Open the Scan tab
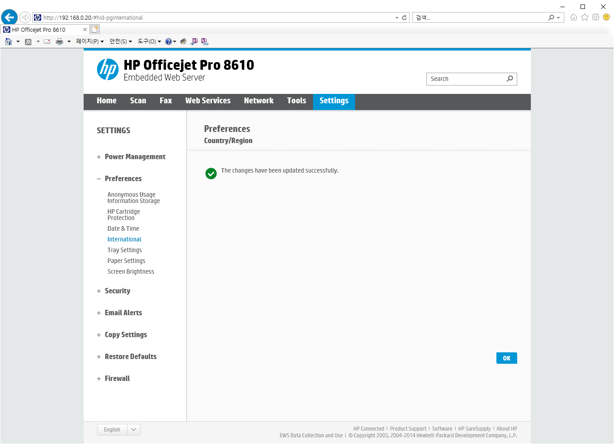614x444 pixels. (x=138, y=101)
